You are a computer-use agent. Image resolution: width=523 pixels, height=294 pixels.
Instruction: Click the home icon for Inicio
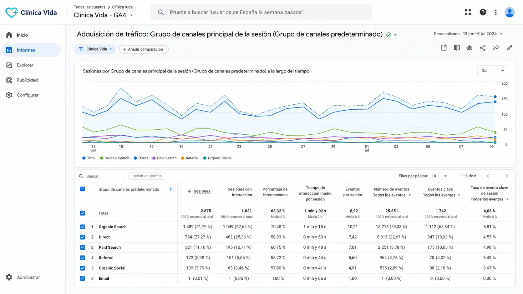point(9,35)
